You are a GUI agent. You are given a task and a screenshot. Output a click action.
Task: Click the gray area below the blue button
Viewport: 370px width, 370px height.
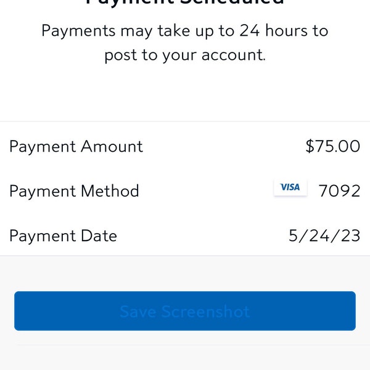185,358
